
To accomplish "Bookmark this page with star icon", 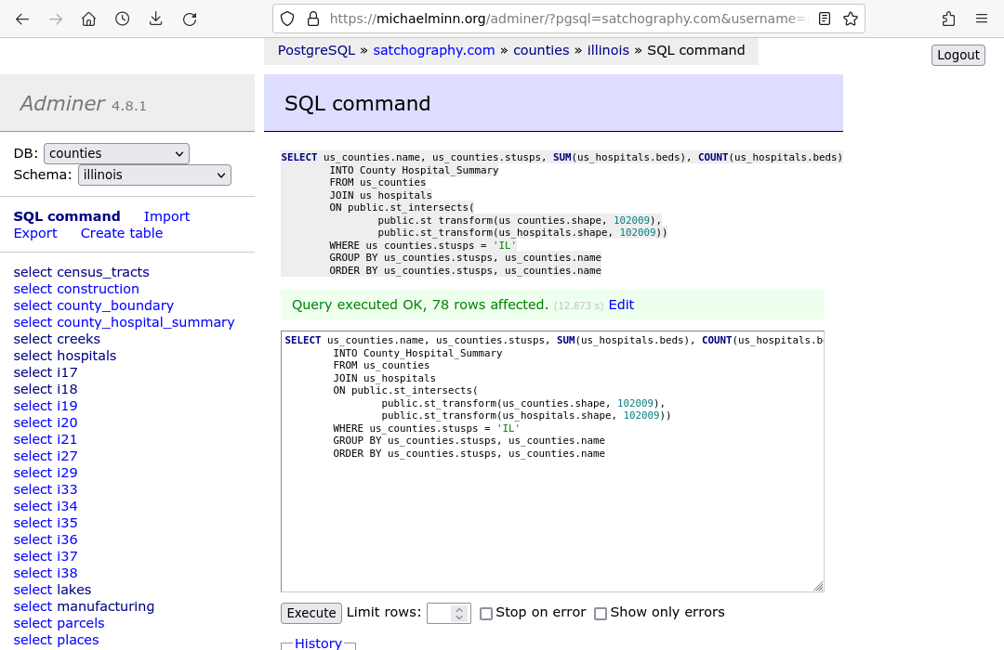I will coord(850,19).
